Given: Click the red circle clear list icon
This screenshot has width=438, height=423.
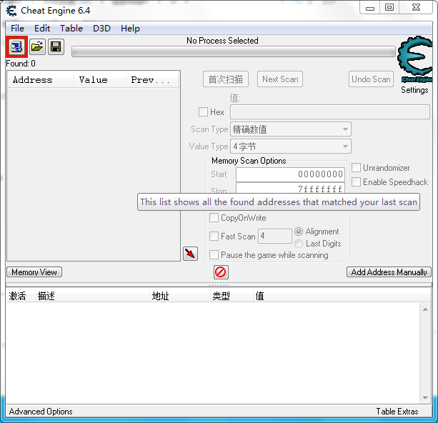Looking at the screenshot, I should coord(221,272).
